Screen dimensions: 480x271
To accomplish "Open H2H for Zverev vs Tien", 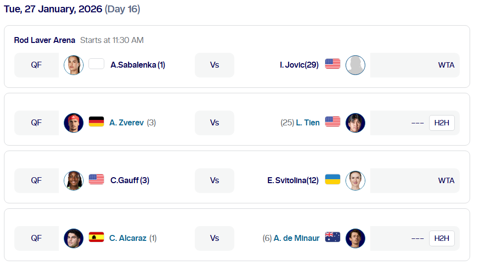I will (x=442, y=123).
